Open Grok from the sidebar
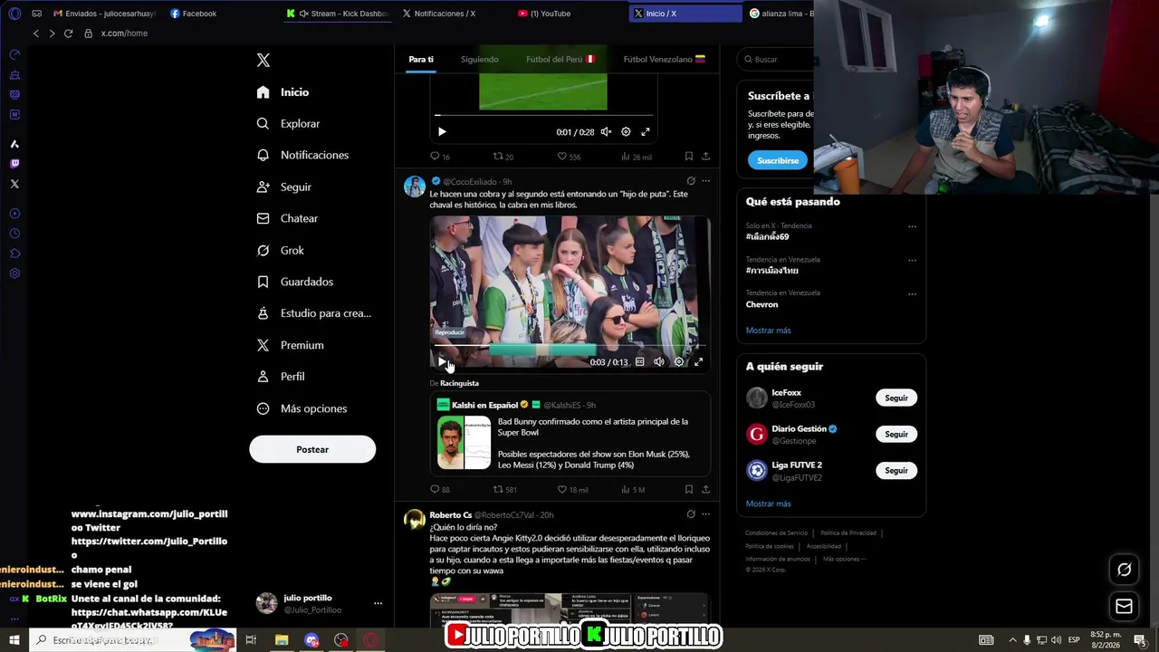Image resolution: width=1159 pixels, height=652 pixels. pyautogui.click(x=280, y=251)
